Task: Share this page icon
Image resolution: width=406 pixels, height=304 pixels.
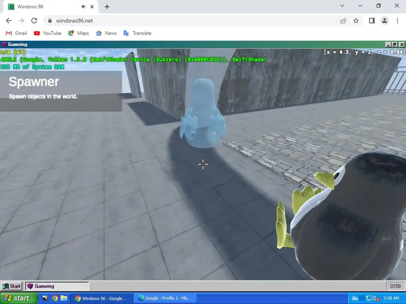Action: point(343,21)
